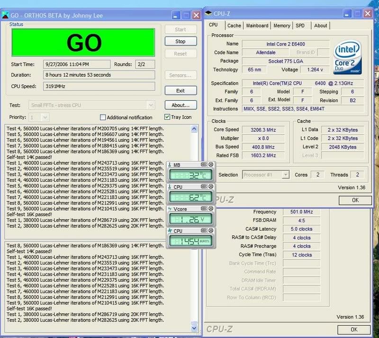Click the Cycle Time value '12 clocks'
Image resolution: width=379 pixels, height=338 pixels.
[301, 255]
